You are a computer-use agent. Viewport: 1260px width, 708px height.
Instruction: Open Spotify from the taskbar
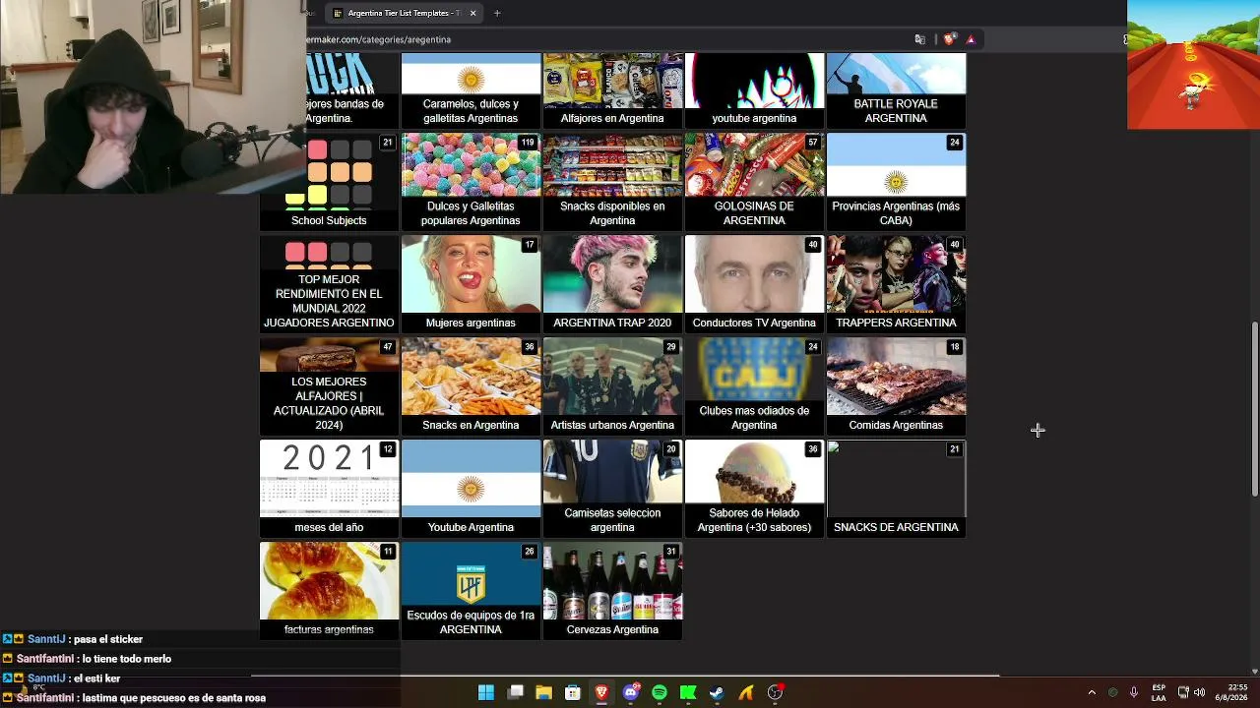660,692
